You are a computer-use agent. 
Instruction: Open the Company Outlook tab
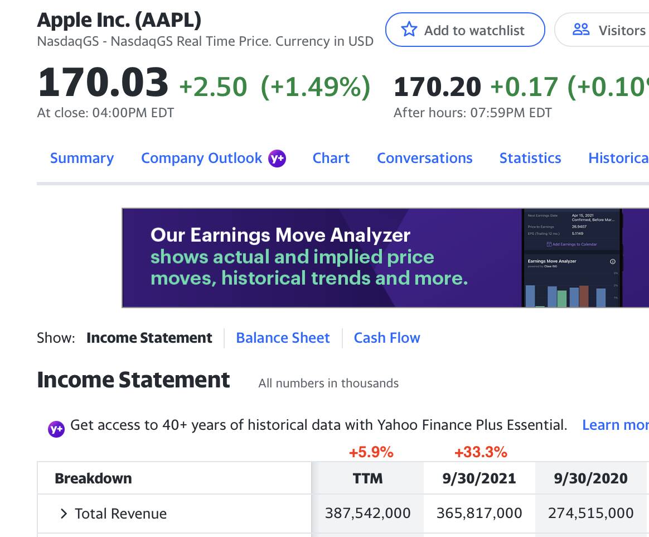click(x=201, y=159)
